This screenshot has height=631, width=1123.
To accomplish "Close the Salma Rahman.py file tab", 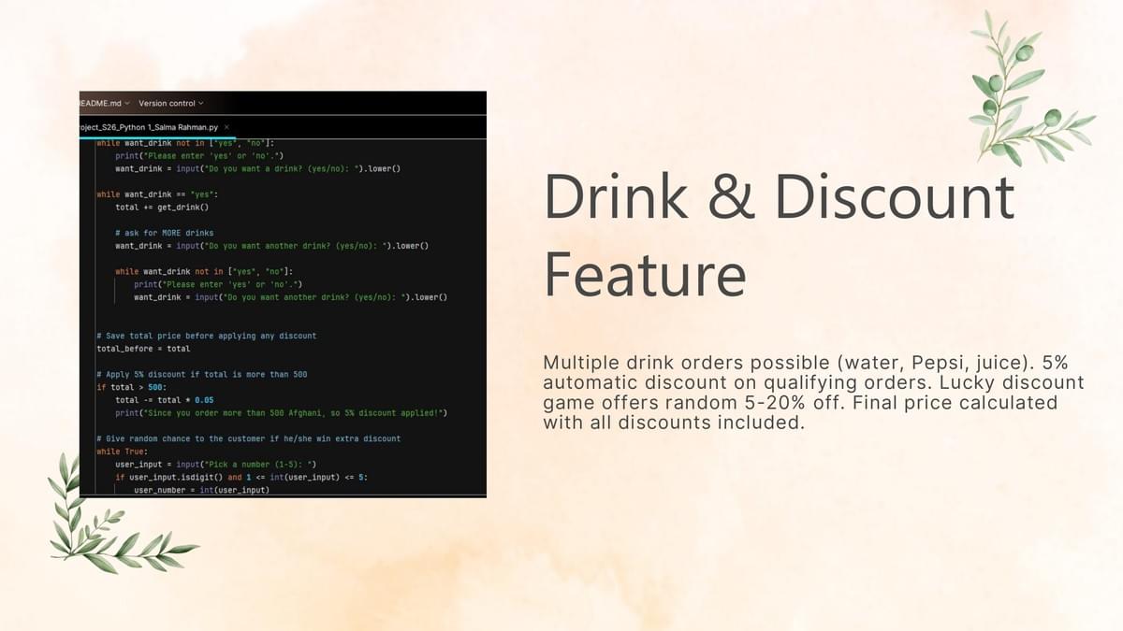I will [226, 127].
